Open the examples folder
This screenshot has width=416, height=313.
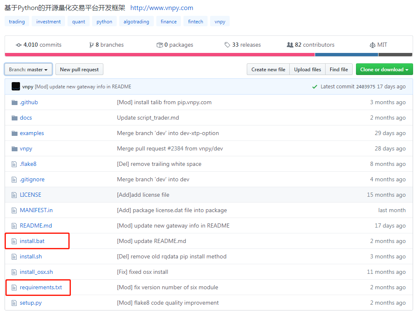click(32, 133)
